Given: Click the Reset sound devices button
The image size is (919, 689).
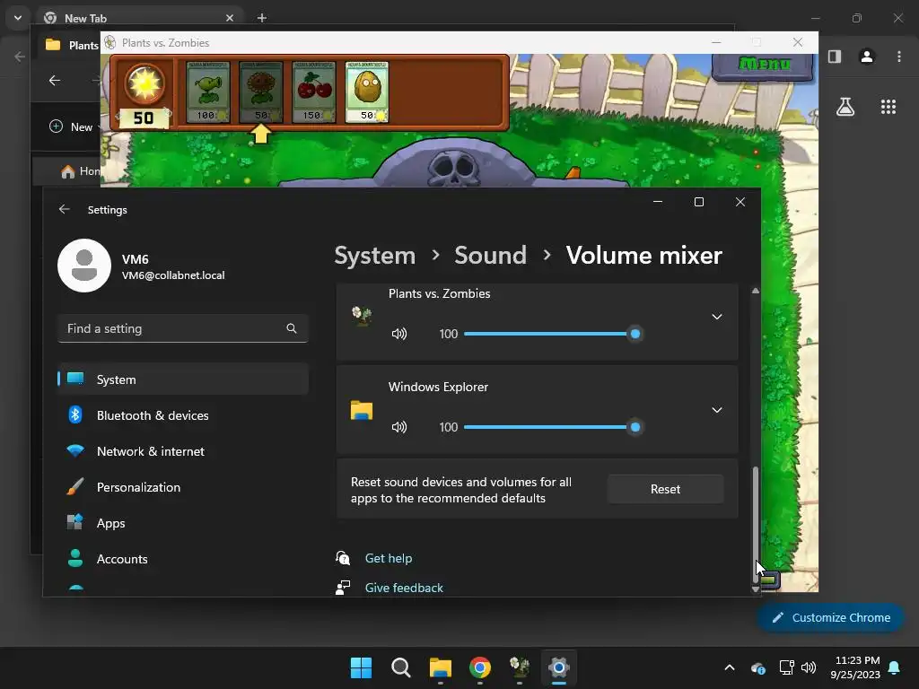Looking at the screenshot, I should (665, 489).
